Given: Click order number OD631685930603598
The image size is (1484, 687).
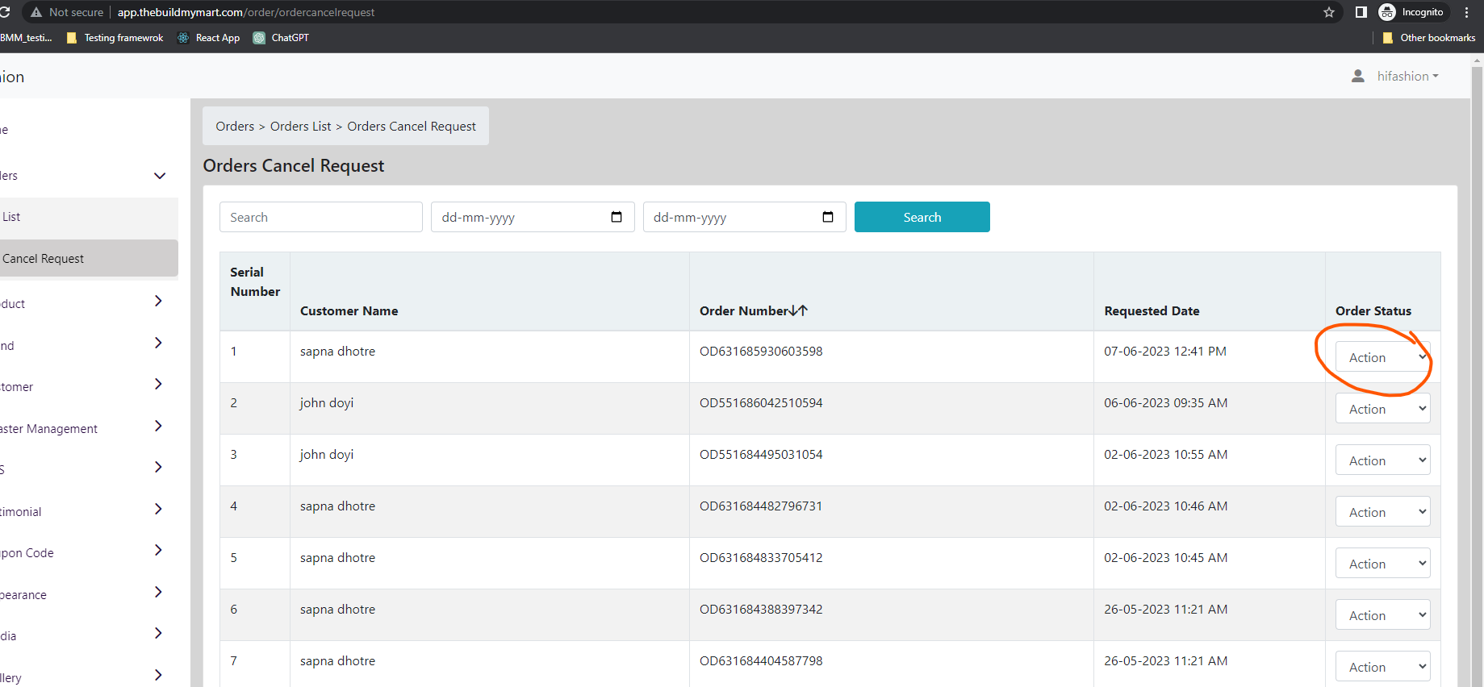Looking at the screenshot, I should (x=761, y=351).
